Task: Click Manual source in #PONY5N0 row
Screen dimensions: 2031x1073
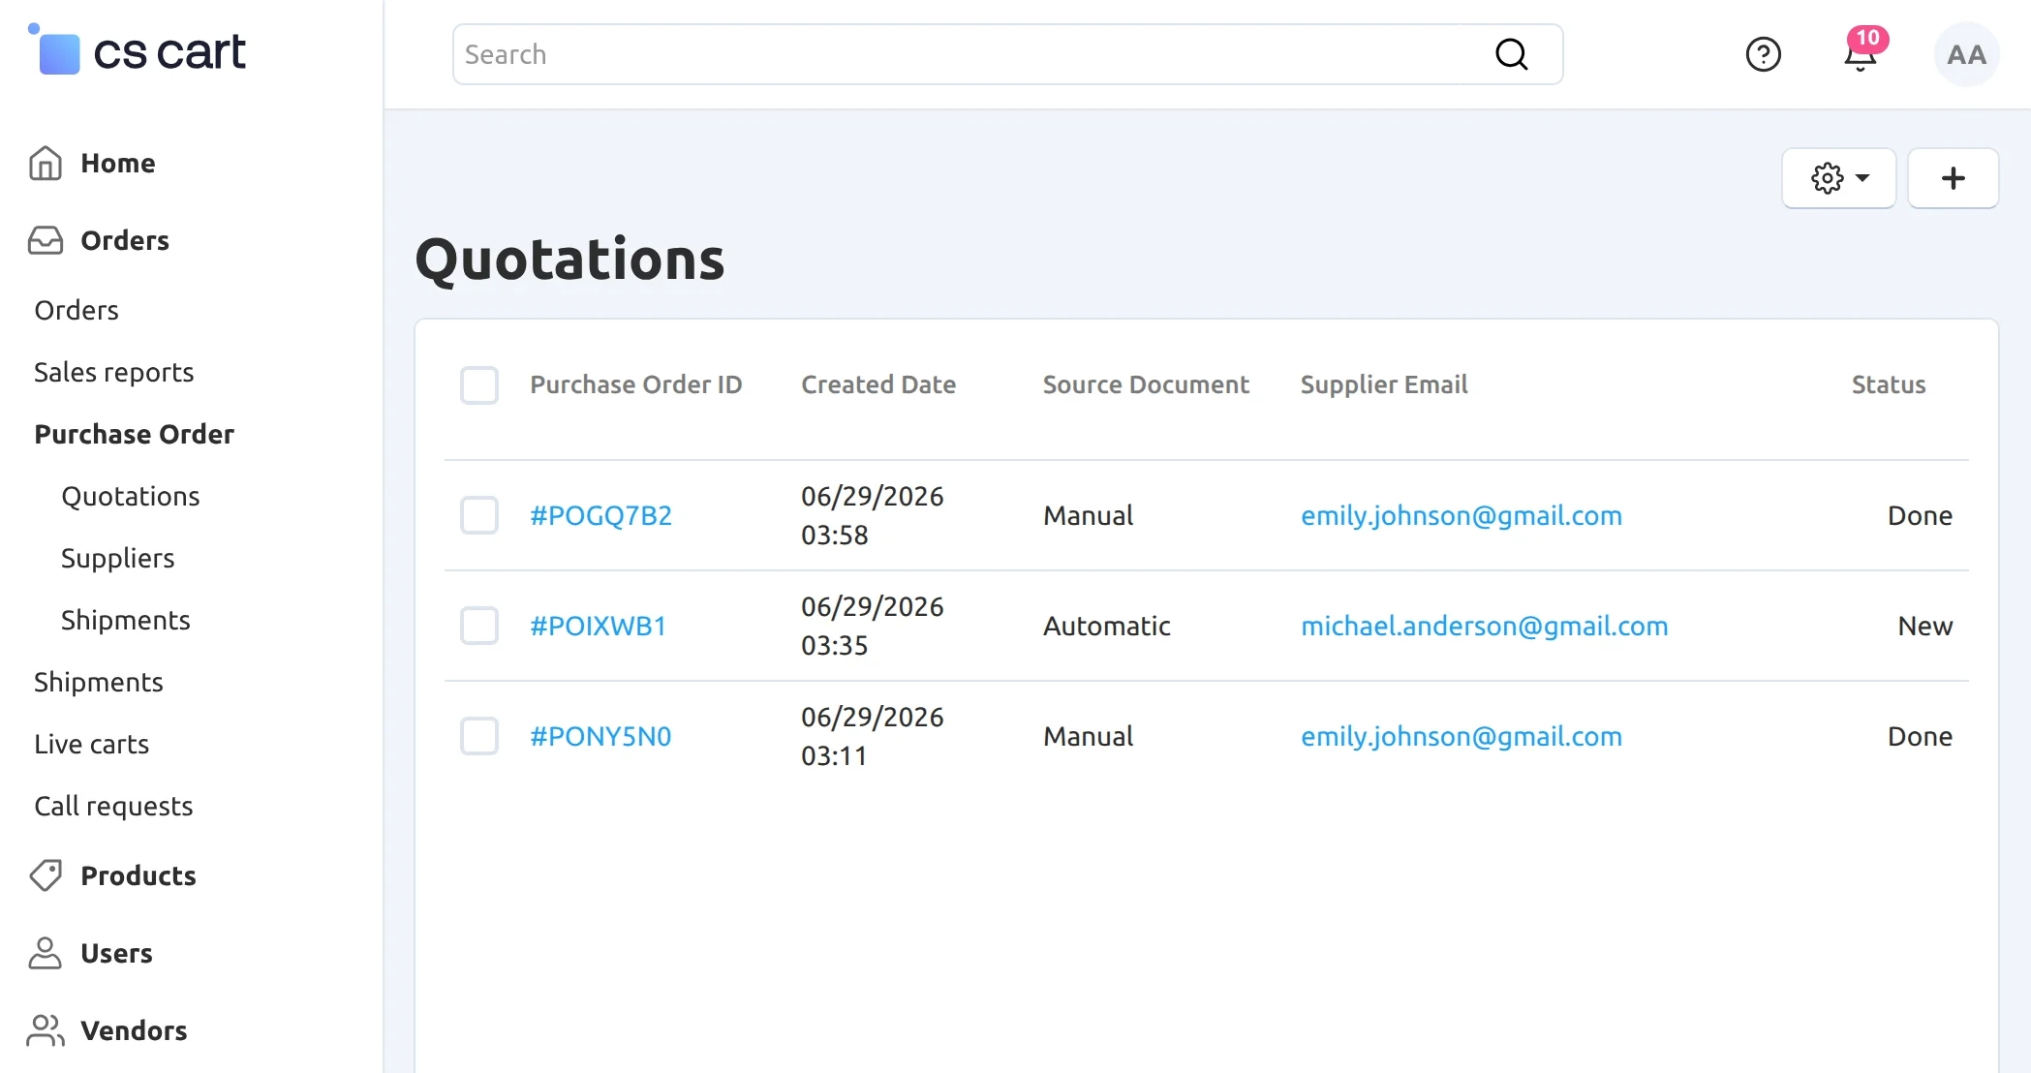Action: point(1088,736)
